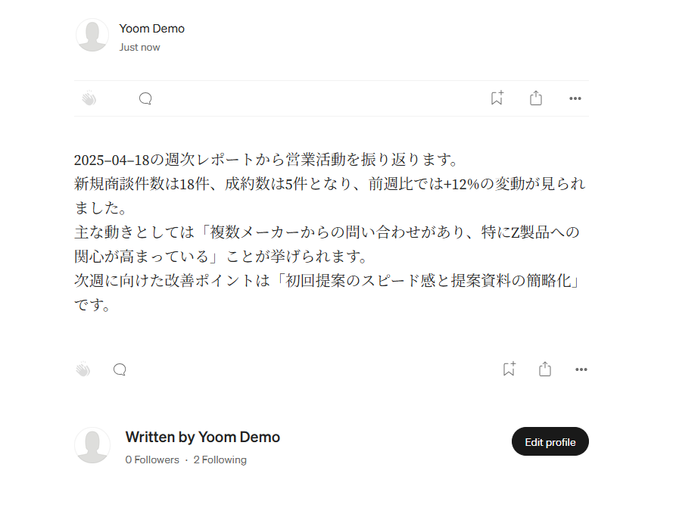Open the 2 Following link
The image size is (673, 511).
[x=220, y=460]
